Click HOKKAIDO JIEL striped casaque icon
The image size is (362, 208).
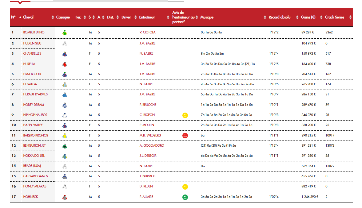click(x=65, y=156)
